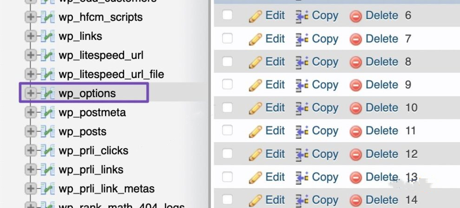Select the checkbox for row 11

pos(227,130)
